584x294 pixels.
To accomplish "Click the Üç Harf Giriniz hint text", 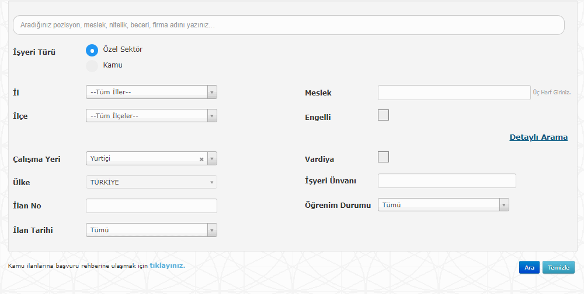I will pos(551,93).
